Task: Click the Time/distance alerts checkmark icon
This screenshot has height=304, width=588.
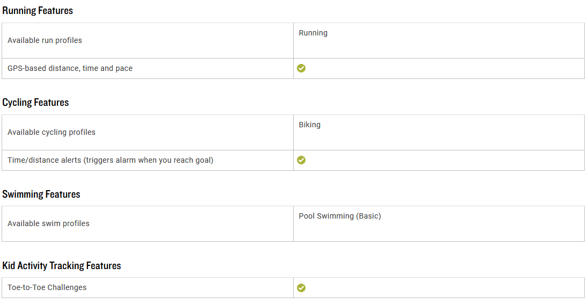Action: (x=301, y=160)
